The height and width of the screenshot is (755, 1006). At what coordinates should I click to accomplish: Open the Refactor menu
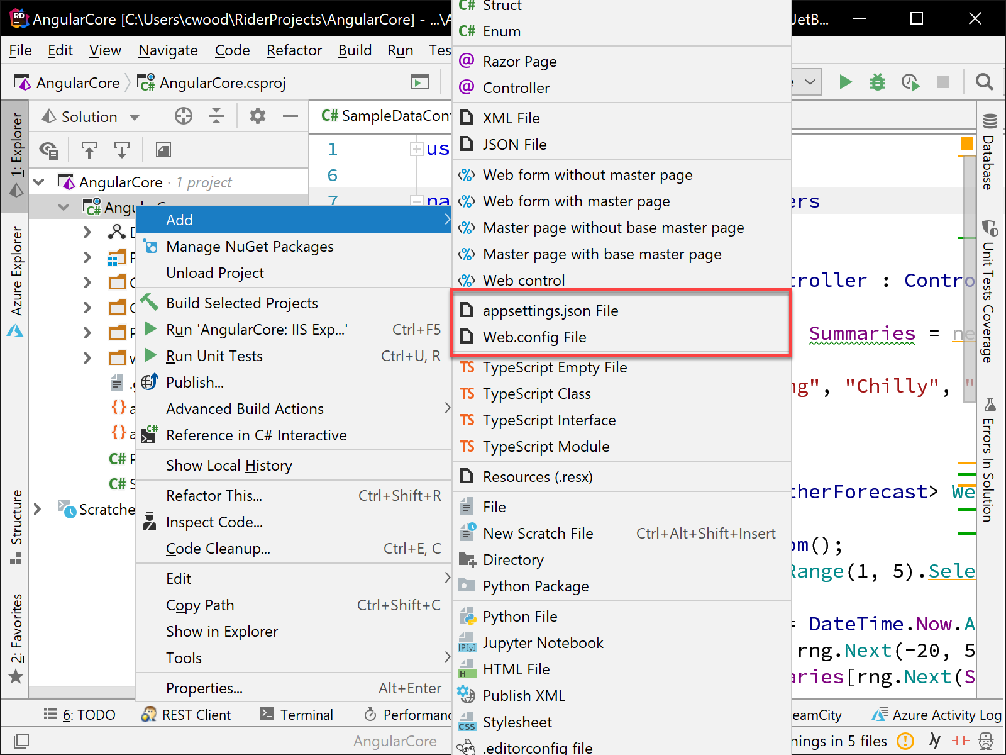[x=294, y=50]
